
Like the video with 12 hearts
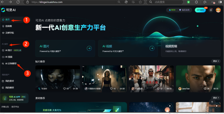pos(158,88)
